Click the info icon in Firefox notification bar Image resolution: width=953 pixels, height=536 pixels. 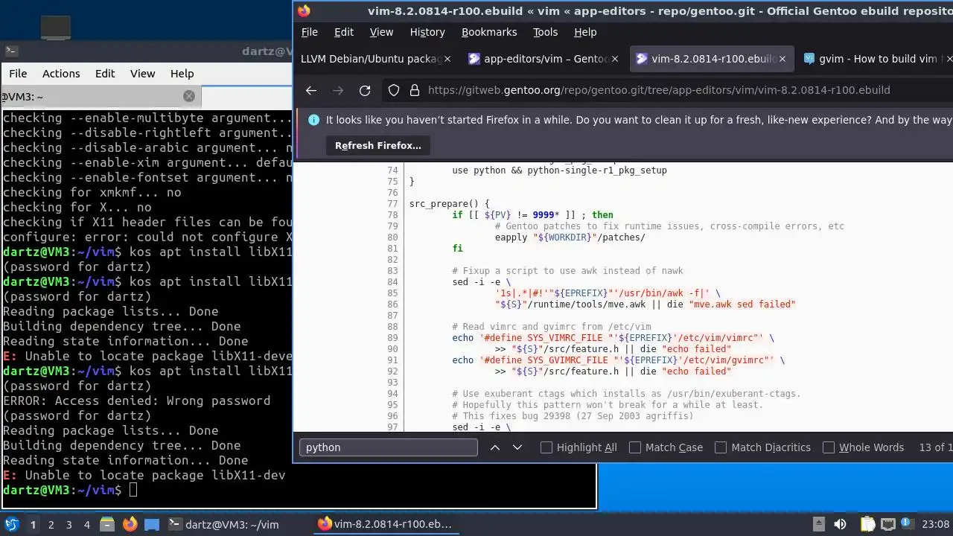(314, 120)
